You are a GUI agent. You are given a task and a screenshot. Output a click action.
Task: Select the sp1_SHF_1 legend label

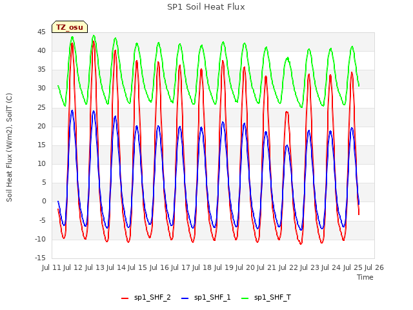(x=212, y=298)
